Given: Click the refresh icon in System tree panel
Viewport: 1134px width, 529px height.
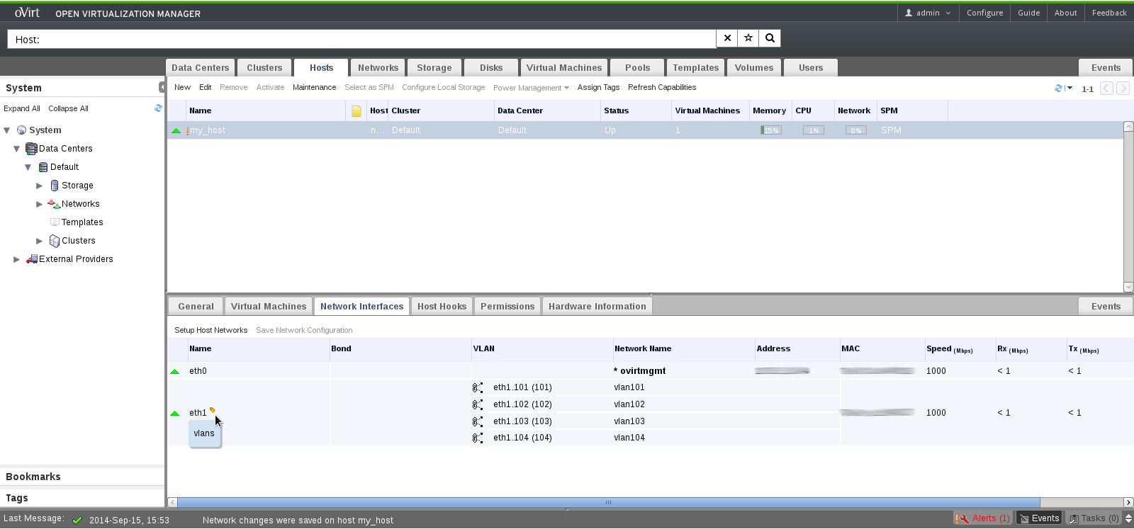Looking at the screenshot, I should coord(158,108).
